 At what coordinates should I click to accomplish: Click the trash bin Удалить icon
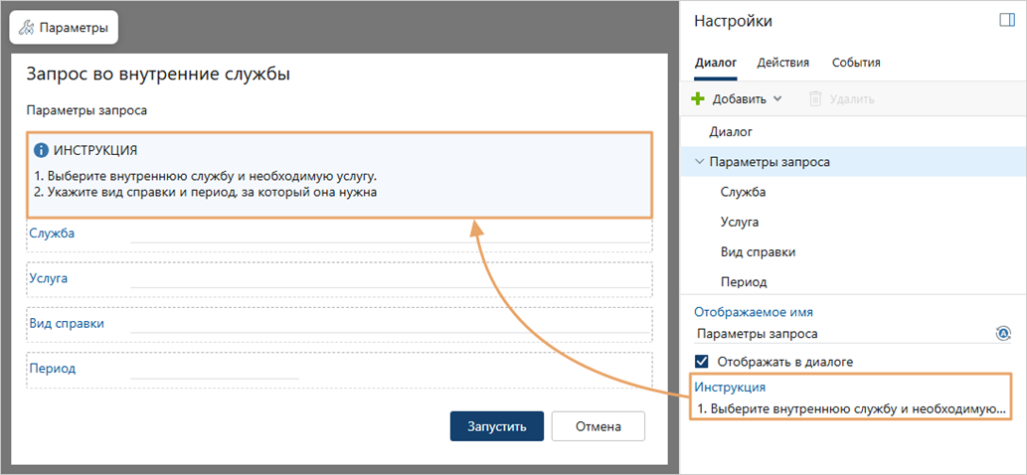pos(815,98)
